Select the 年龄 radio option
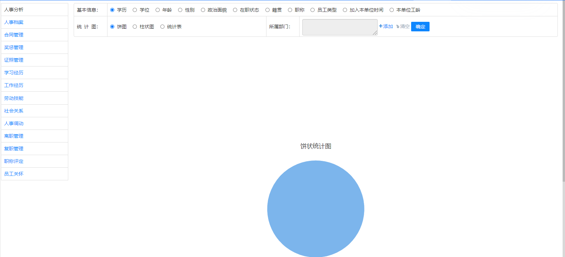Screen dimensions: 565x257 tap(158, 10)
